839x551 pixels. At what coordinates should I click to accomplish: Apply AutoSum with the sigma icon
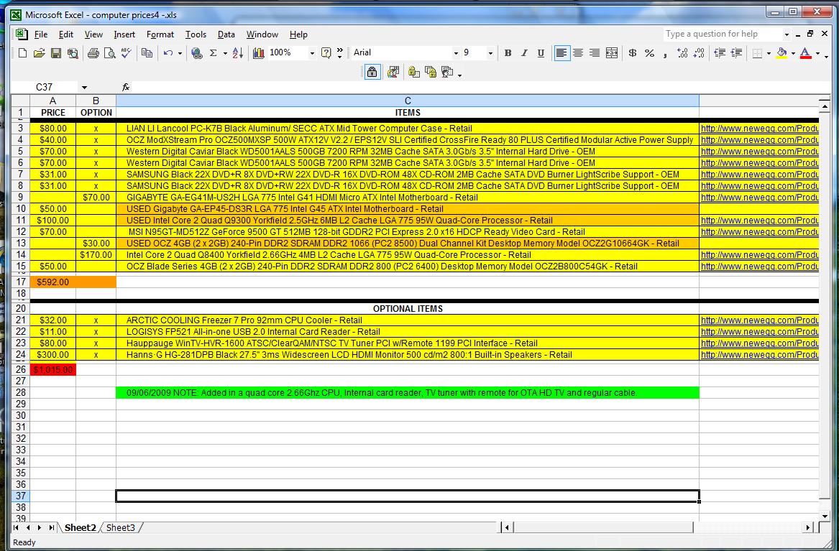(213, 53)
